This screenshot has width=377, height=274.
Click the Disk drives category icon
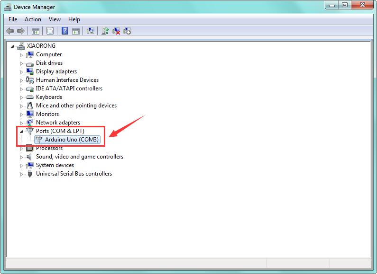click(30, 63)
